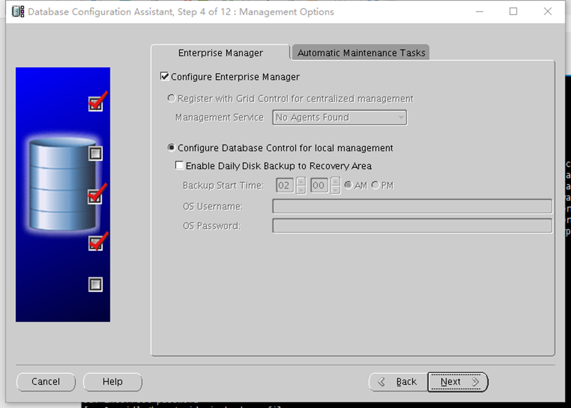This screenshot has height=408, width=571.
Task: Click the database cylinder graphic
Action: coord(63,185)
